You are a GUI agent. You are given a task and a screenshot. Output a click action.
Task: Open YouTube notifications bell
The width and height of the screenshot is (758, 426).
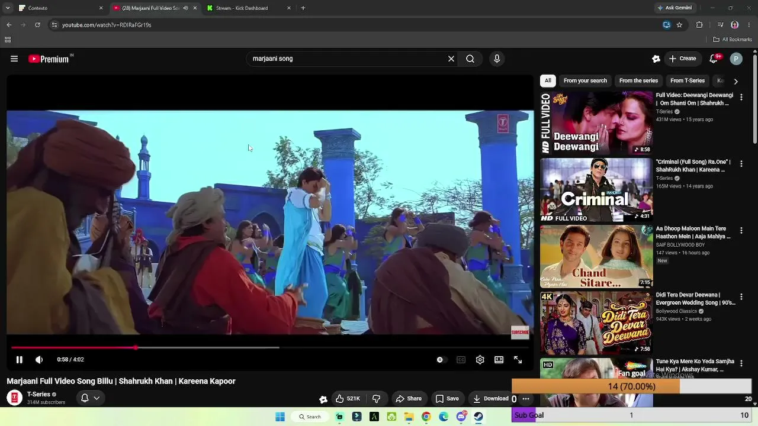714,59
